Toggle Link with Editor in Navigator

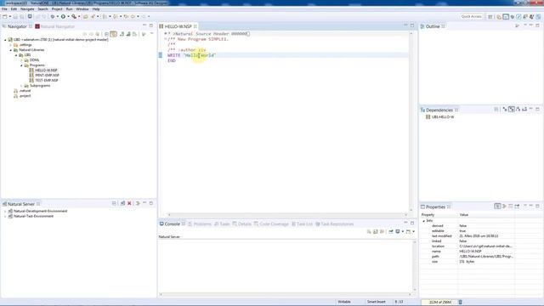[x=113, y=34]
